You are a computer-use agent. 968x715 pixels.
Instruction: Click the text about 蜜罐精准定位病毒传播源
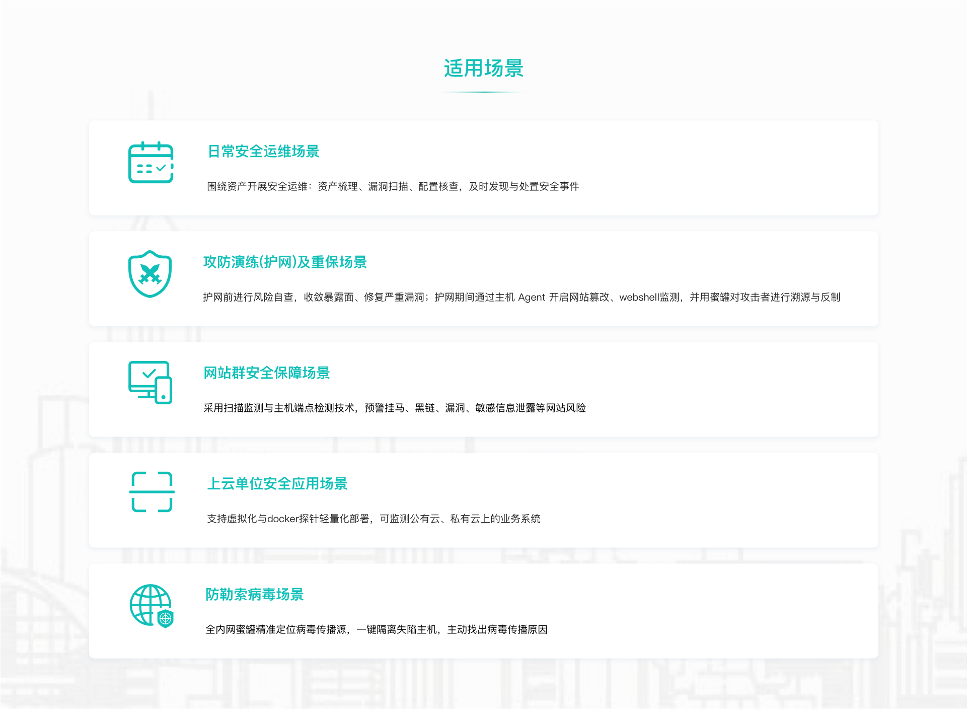click(x=376, y=630)
